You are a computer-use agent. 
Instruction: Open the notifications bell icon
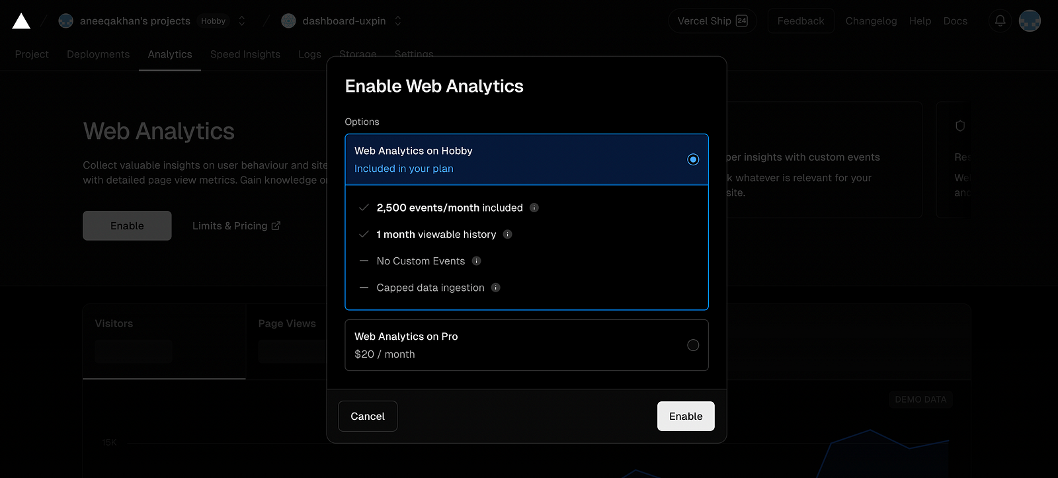1000,21
